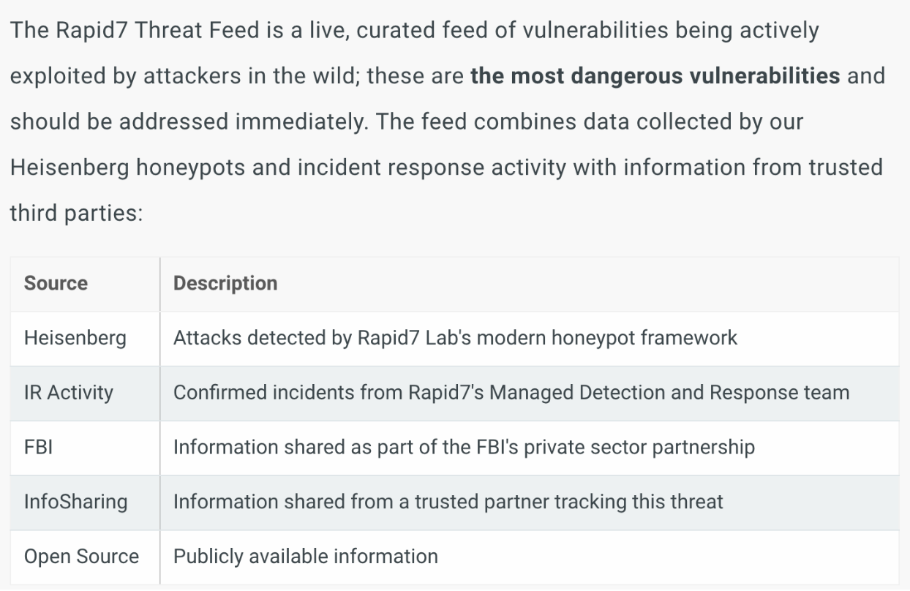Click the Description column header
Viewport: 910px width, 591px height.
(225, 284)
